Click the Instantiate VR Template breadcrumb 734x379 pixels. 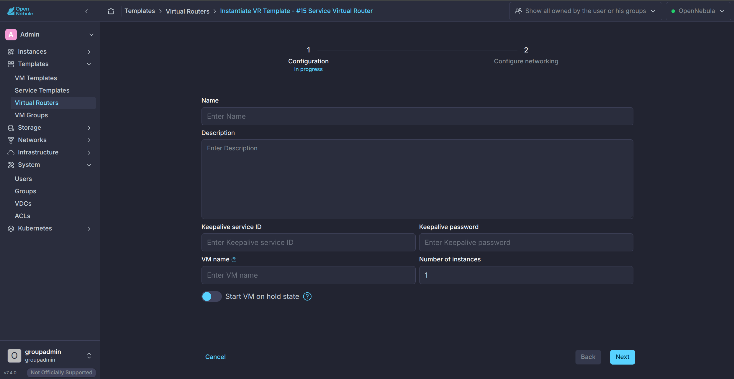296,11
